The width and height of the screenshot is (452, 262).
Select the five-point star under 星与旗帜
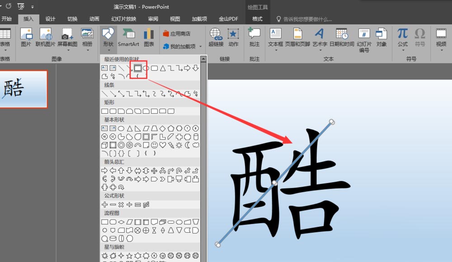pyautogui.click(x=129, y=255)
